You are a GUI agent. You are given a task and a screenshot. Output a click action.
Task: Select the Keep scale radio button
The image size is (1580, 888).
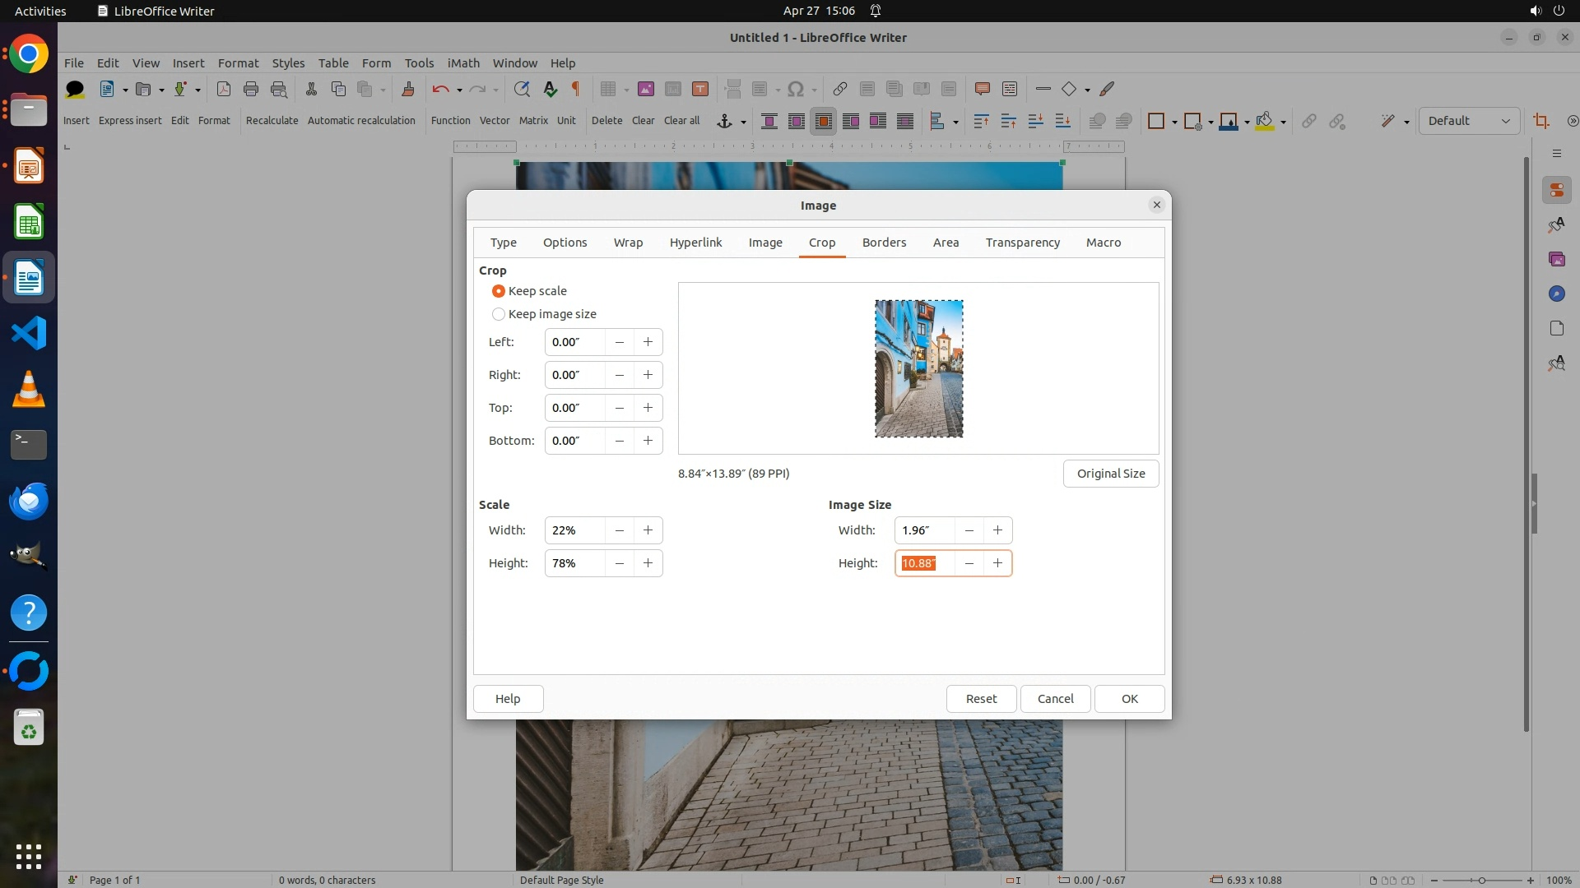[499, 291]
